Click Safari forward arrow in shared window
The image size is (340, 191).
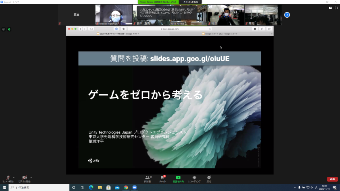[85, 29]
